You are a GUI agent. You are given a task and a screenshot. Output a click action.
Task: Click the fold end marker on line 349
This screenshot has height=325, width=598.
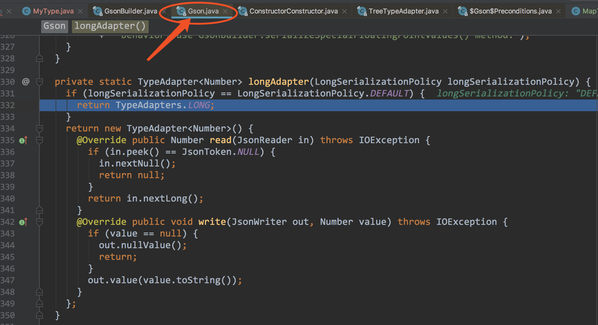(39, 303)
